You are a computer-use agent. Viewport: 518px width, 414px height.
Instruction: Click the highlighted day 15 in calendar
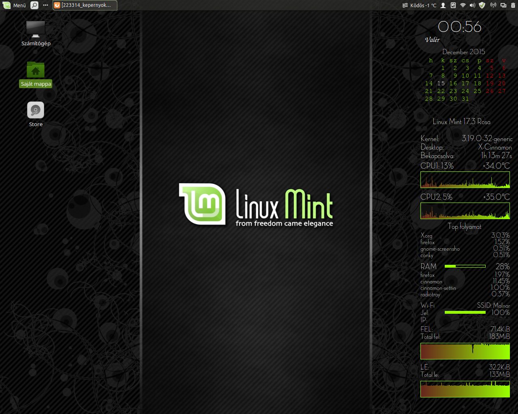[x=441, y=83]
